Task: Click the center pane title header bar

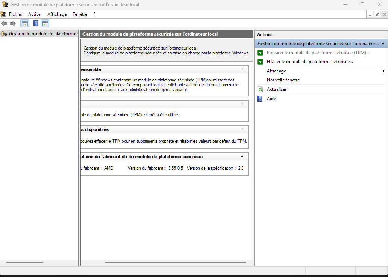Action: click(166, 34)
